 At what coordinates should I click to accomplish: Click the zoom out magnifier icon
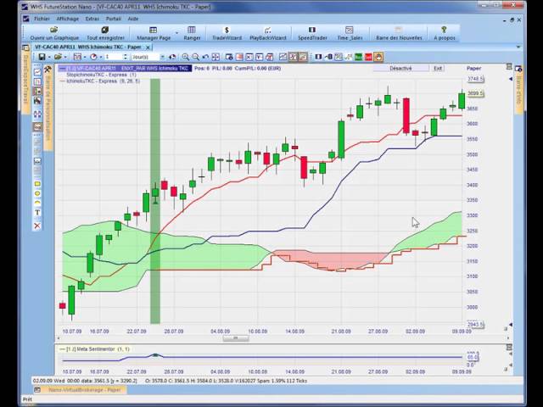point(196,57)
